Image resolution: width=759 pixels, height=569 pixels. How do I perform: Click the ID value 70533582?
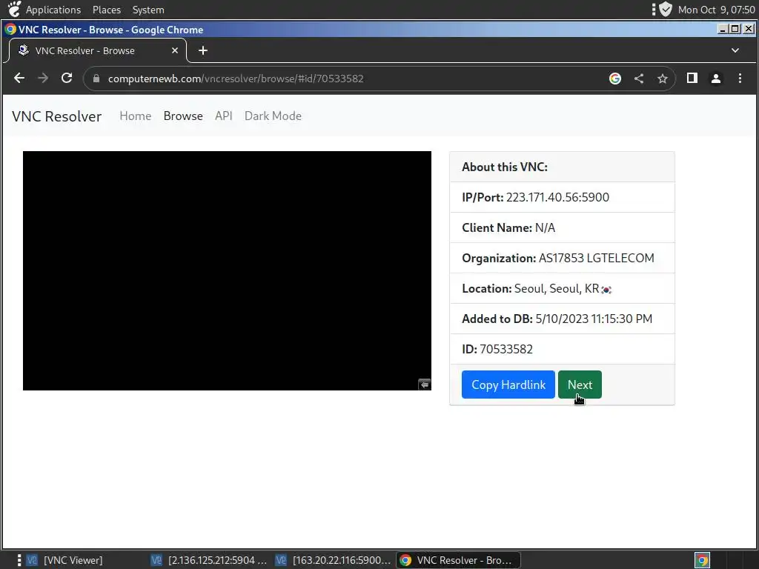pyautogui.click(x=506, y=349)
